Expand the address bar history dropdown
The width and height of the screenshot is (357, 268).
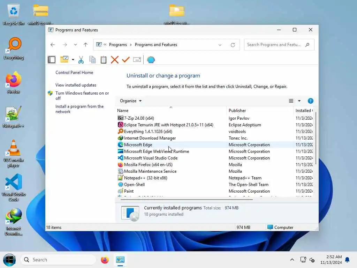pyautogui.click(x=220, y=45)
